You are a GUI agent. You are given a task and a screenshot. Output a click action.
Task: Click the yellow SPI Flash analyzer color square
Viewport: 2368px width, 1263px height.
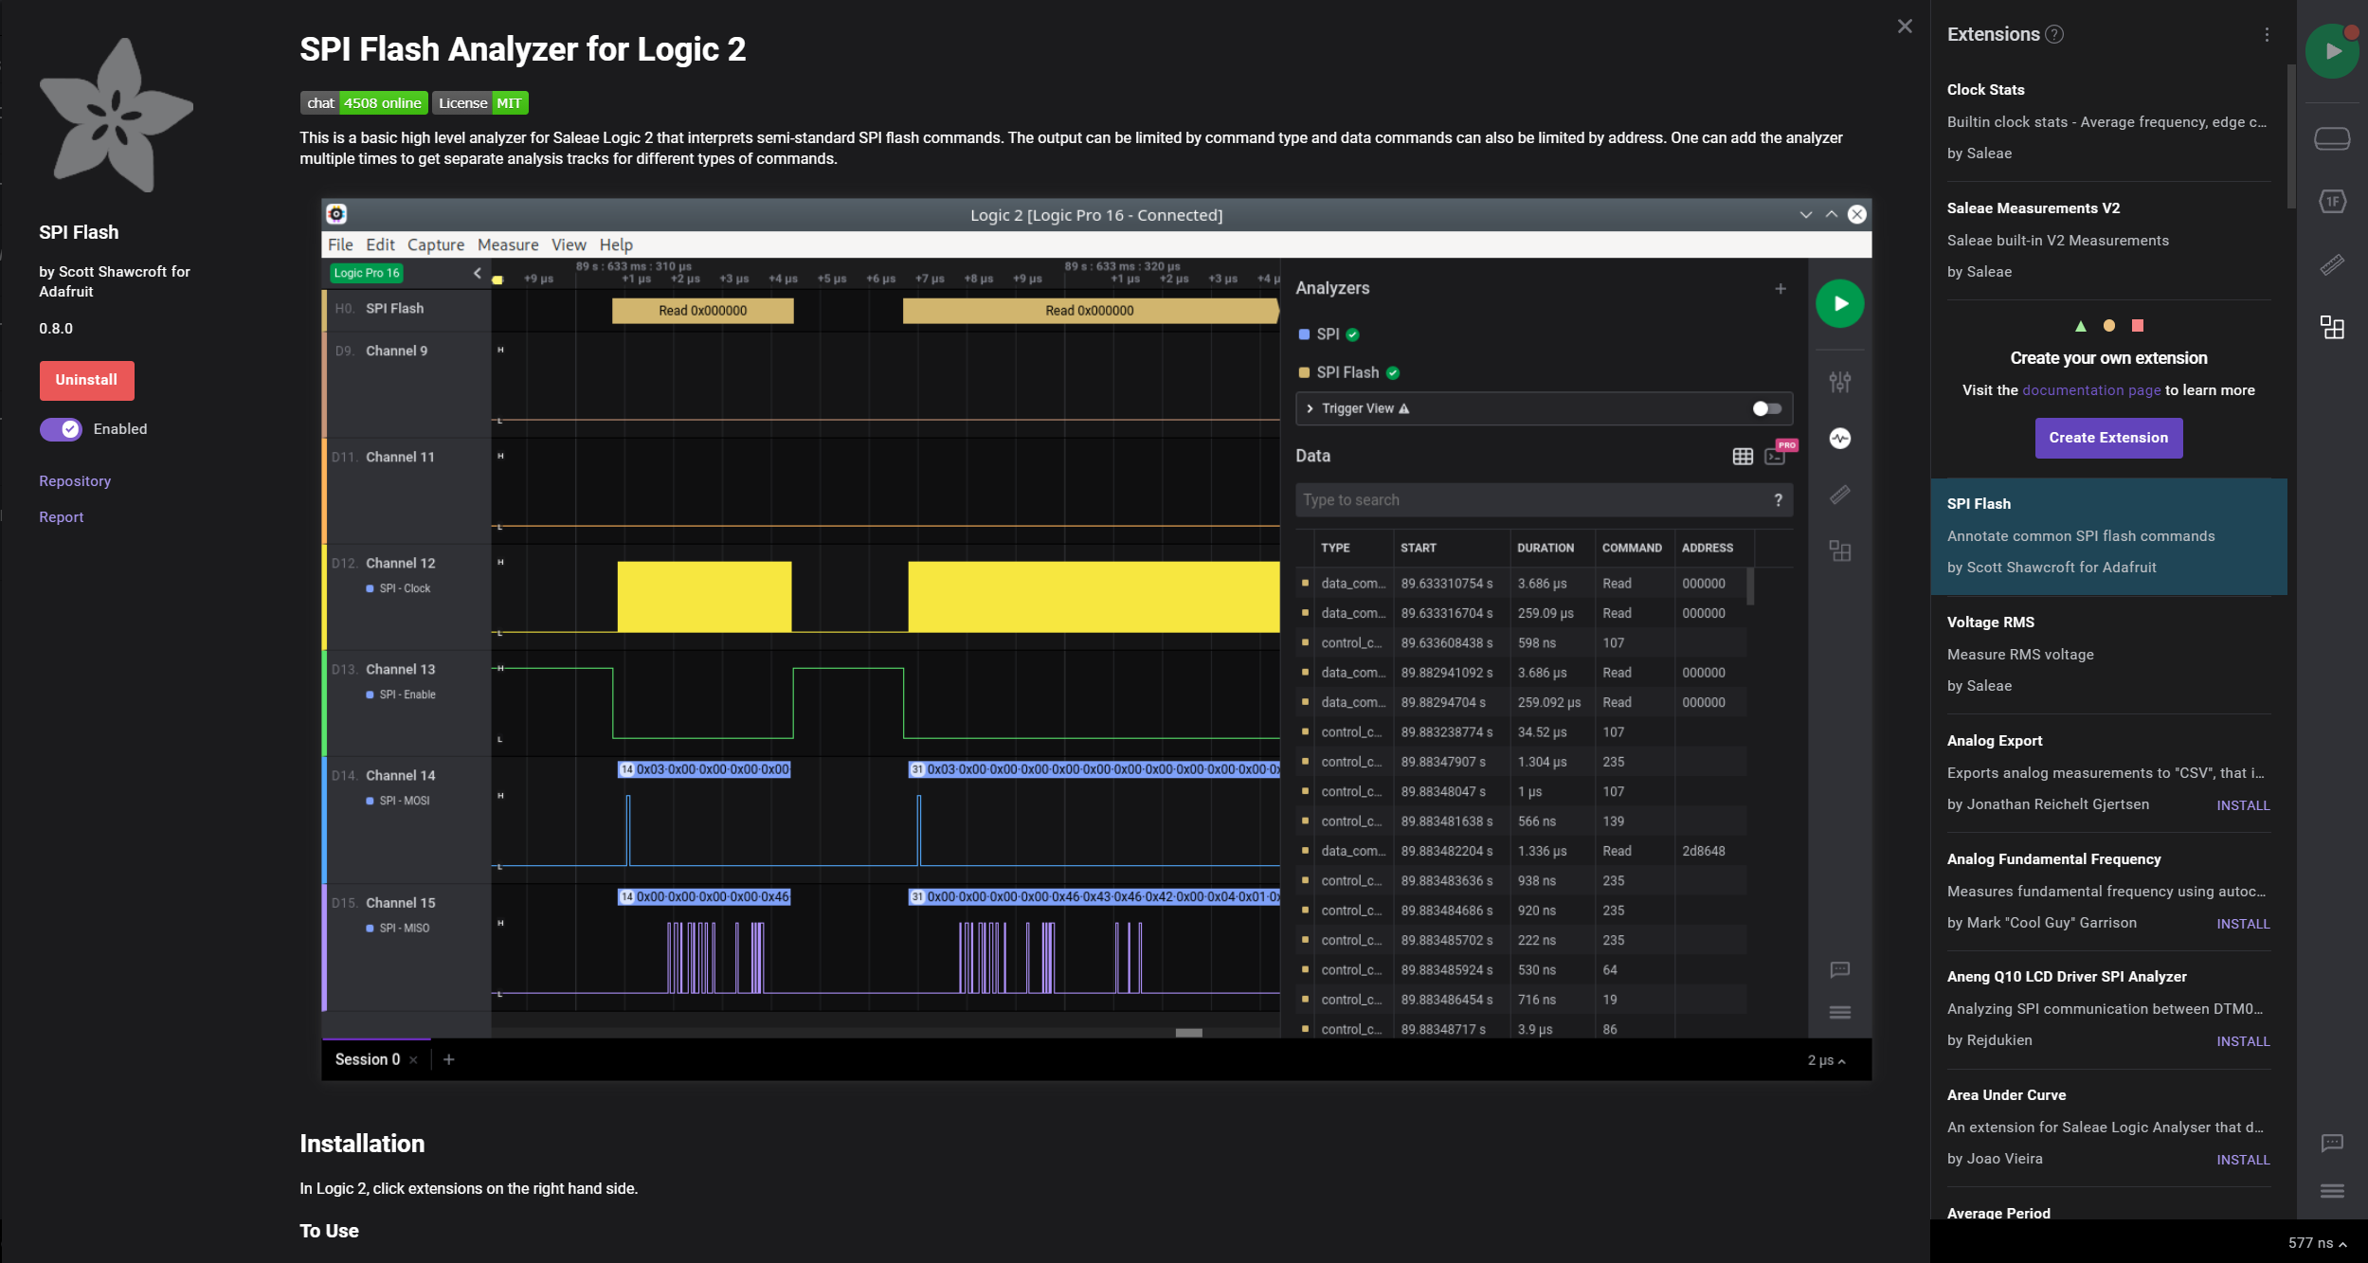click(x=1304, y=372)
